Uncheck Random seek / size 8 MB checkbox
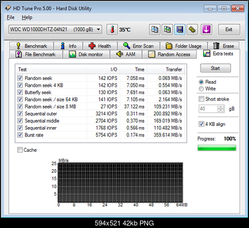This screenshot has height=228, width=249. pyautogui.click(x=20, y=107)
